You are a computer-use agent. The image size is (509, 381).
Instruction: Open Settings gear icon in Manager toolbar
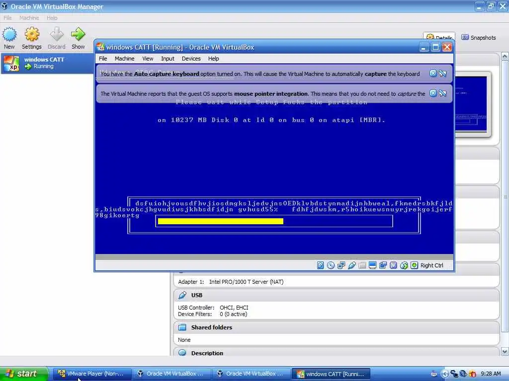32,34
